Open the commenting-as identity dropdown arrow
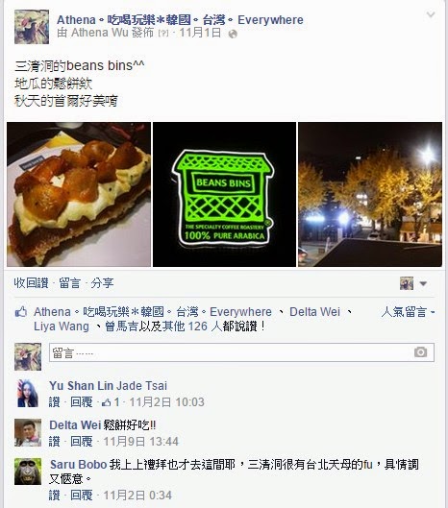448x508 pixels. [423, 284]
